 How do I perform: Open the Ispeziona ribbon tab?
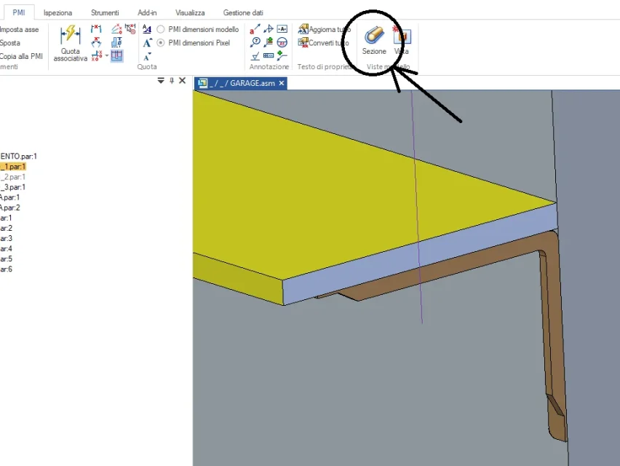coord(57,13)
